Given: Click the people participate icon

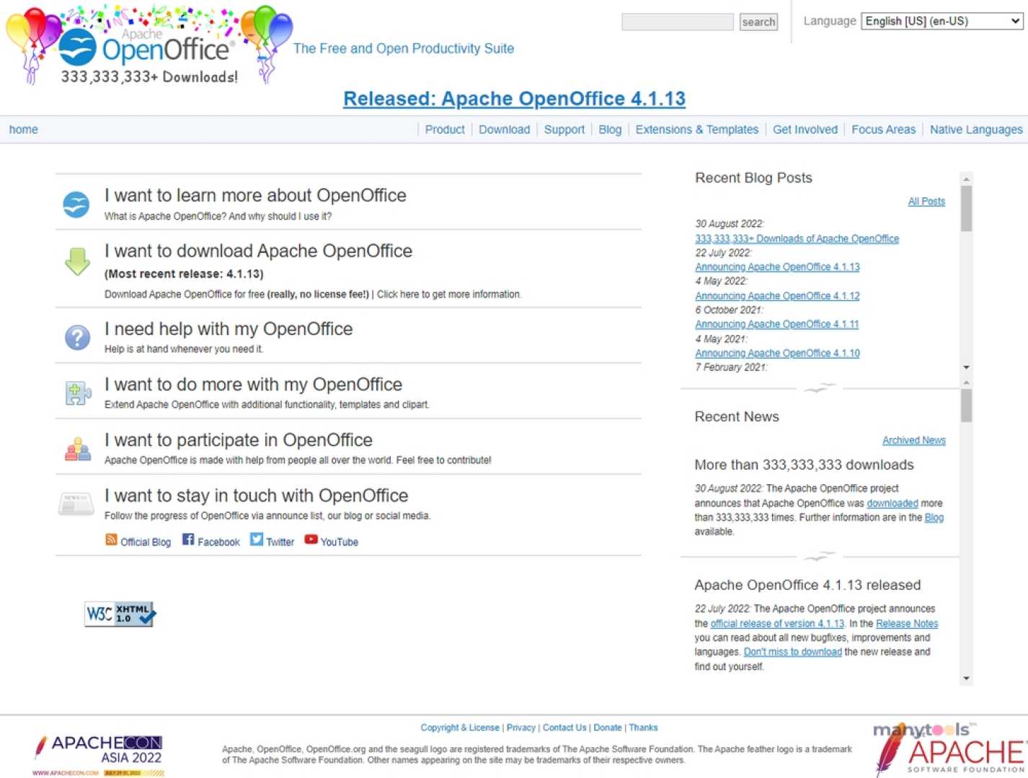Looking at the screenshot, I should coord(77,449).
